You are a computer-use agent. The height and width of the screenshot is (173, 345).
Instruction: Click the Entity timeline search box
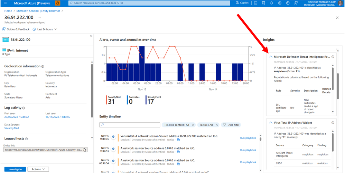130,125
